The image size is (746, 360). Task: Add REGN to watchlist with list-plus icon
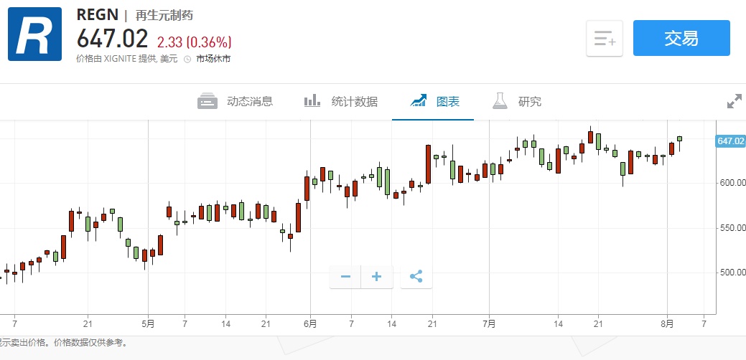[604, 39]
